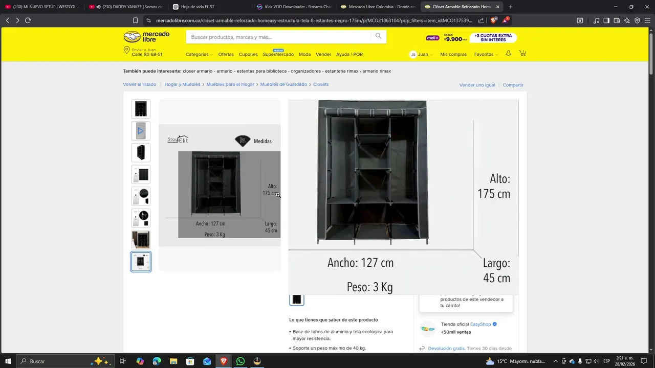Open Cupones in navigation
This screenshot has height=368, width=655.
[248, 54]
